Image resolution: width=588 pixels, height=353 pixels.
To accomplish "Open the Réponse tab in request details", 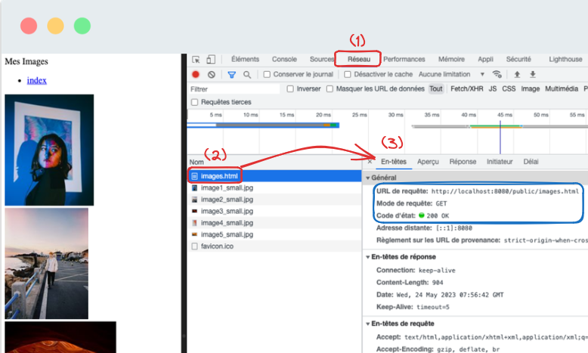I will [463, 162].
